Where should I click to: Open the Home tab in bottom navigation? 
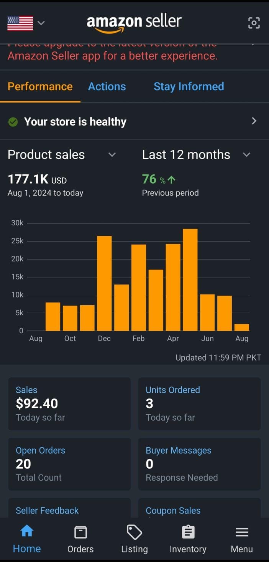(x=26, y=538)
